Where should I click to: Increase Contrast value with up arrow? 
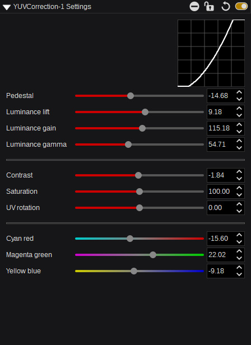click(239, 172)
